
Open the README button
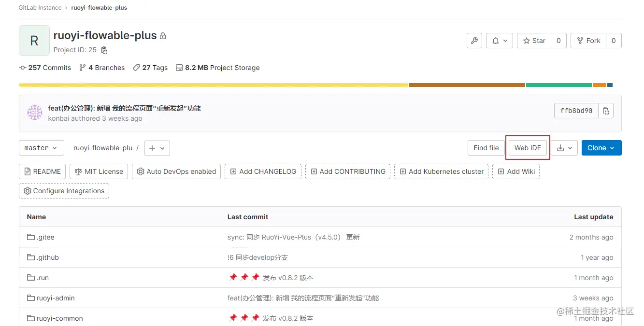(42, 171)
